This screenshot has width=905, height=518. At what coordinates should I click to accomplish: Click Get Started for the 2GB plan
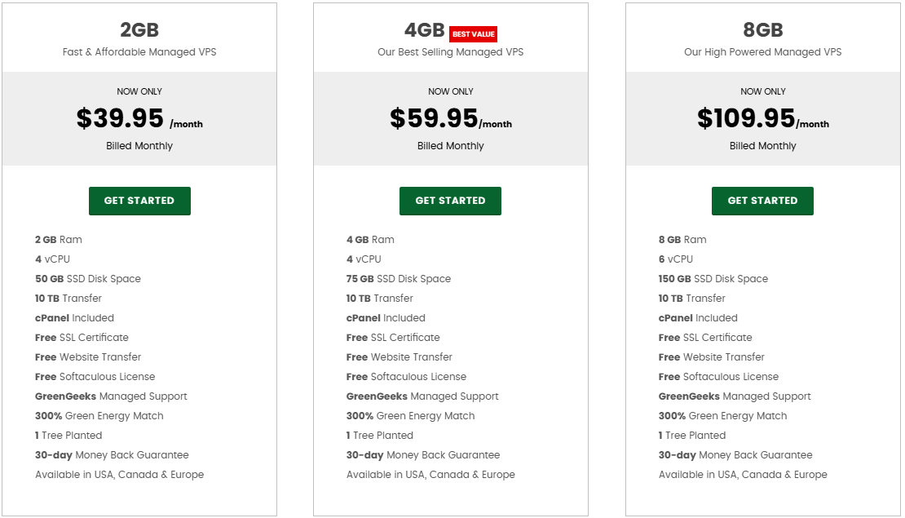139,201
